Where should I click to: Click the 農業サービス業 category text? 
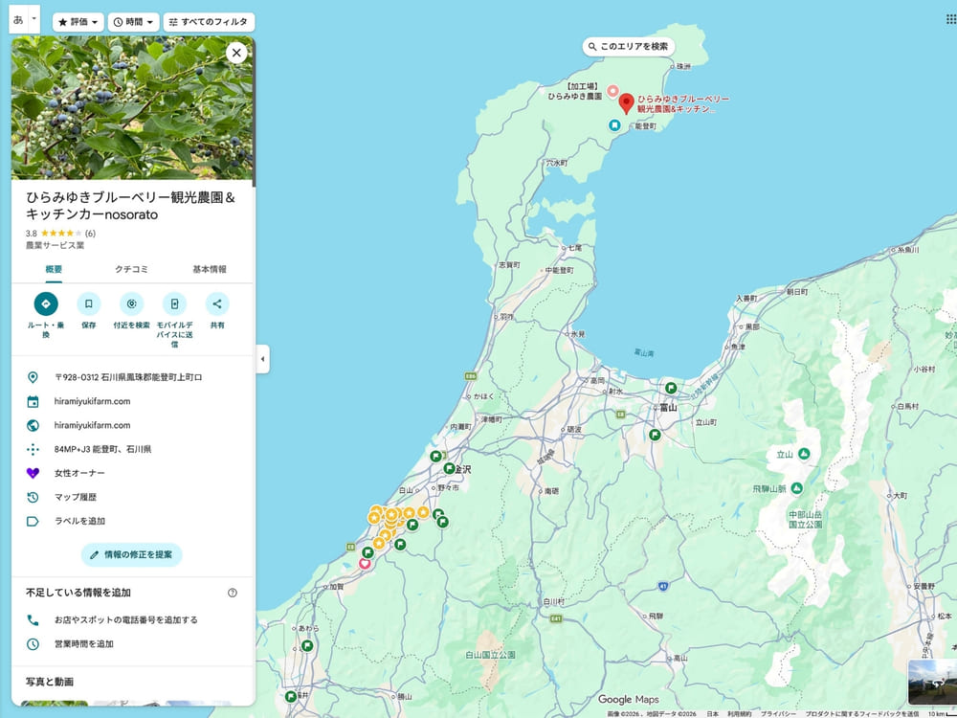[x=55, y=245]
